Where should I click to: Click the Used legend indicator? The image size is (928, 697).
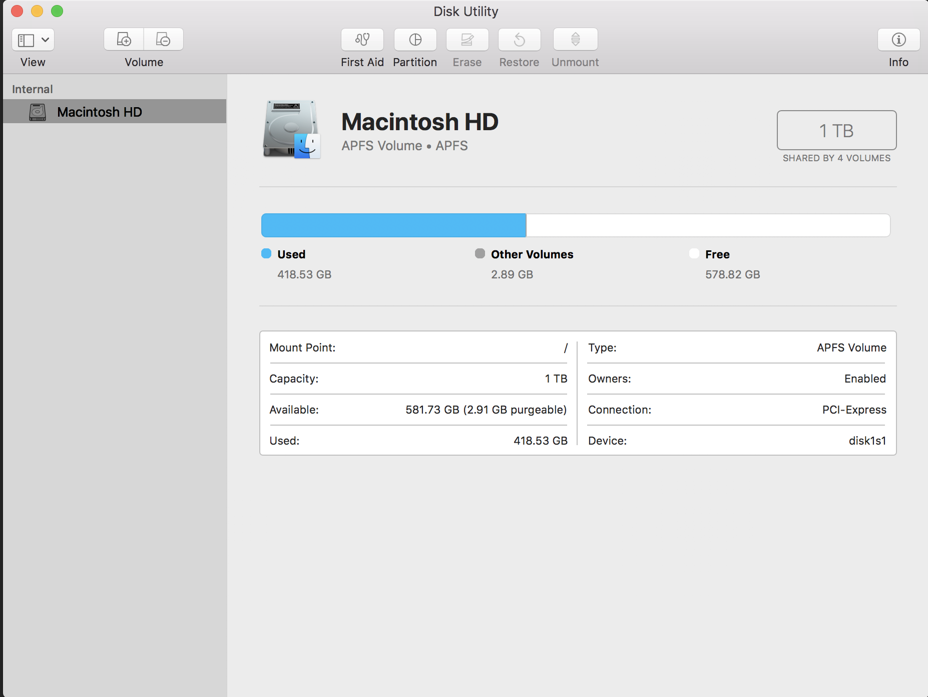[266, 253]
